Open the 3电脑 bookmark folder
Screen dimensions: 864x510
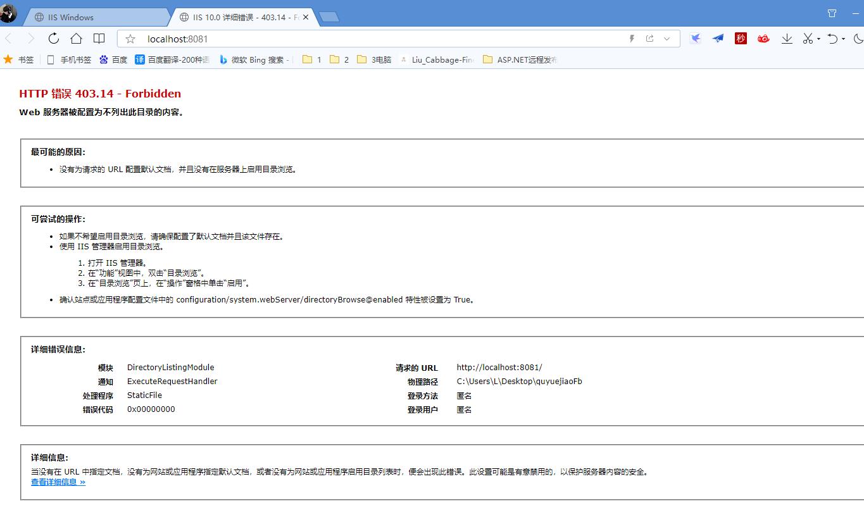374,59
